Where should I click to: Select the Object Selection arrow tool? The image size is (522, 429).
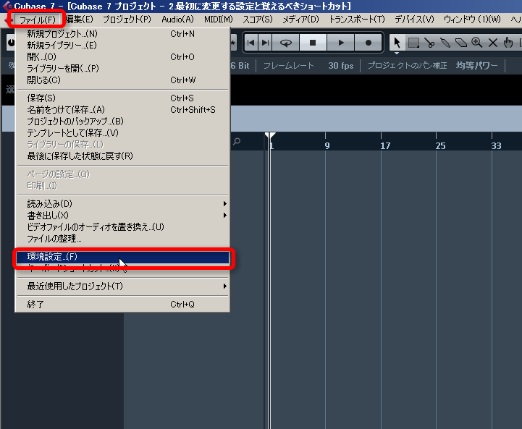tap(397, 43)
